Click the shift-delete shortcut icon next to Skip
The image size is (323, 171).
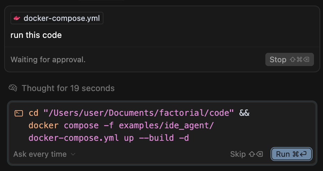coord(256,154)
